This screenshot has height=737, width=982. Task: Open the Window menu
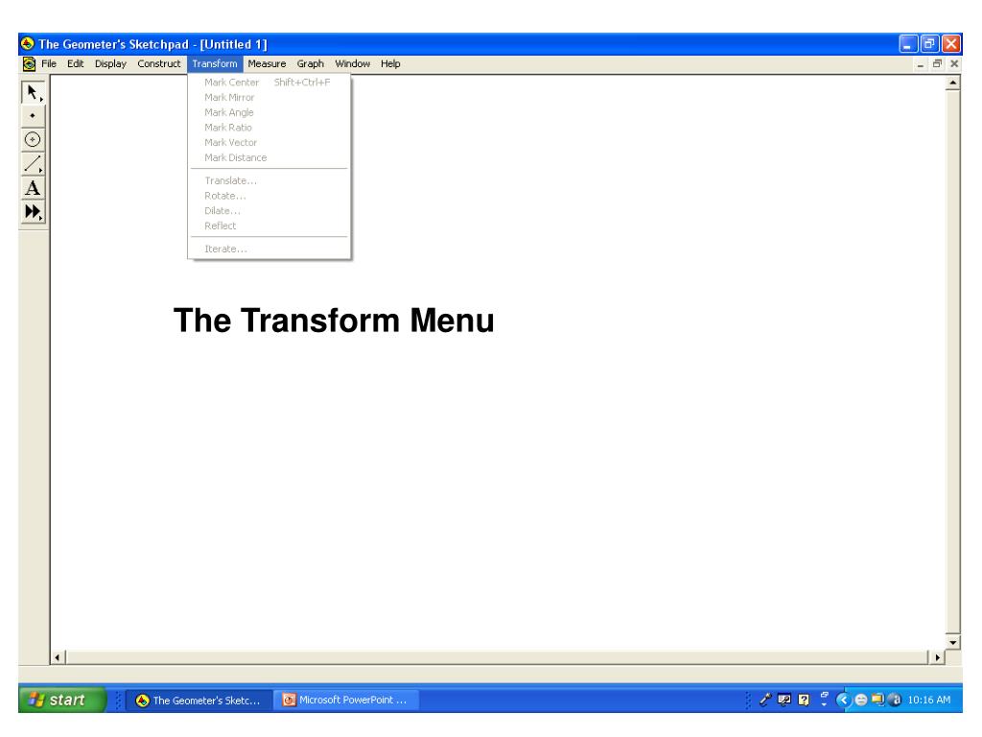pos(353,64)
